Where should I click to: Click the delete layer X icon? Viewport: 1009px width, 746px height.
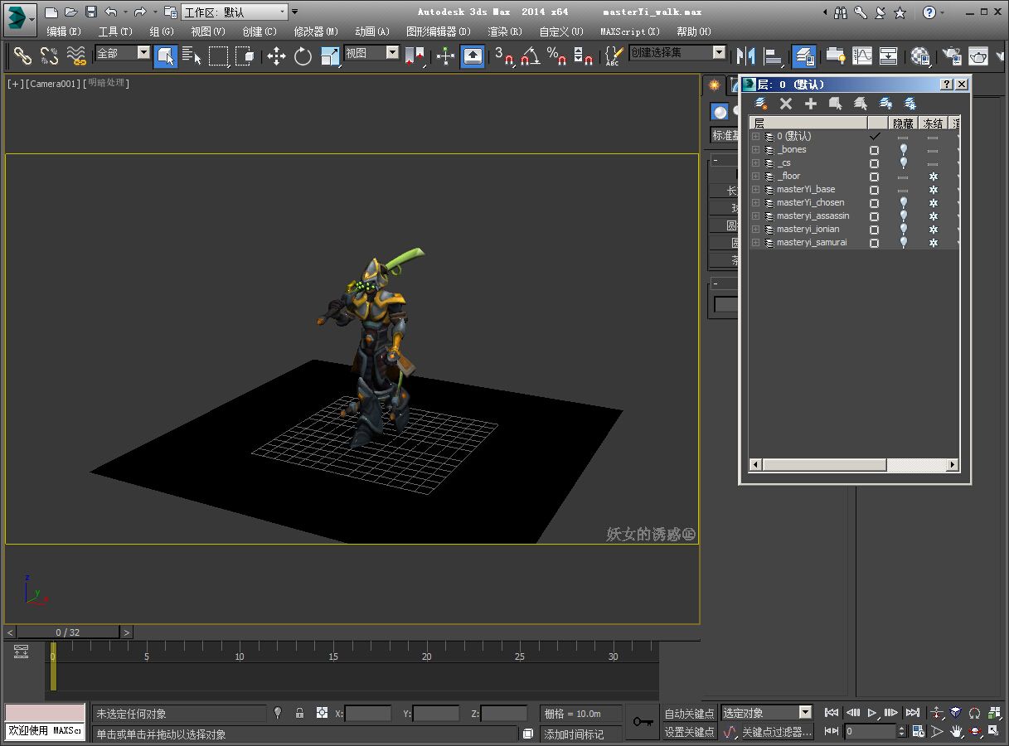click(x=786, y=104)
